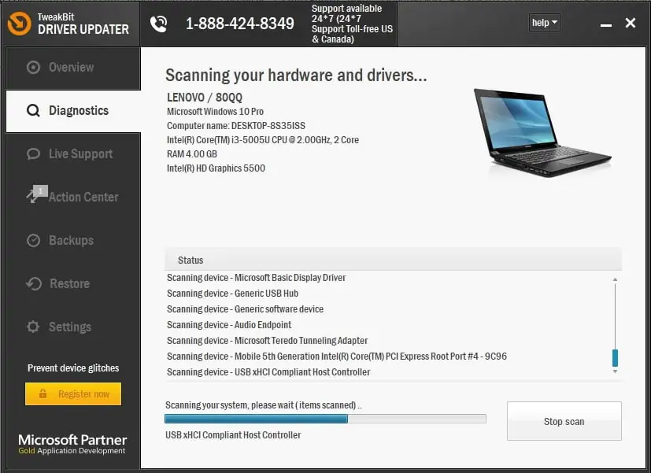The height and width of the screenshot is (473, 651).
Task: Switch to the Backups section
Action: (73, 240)
